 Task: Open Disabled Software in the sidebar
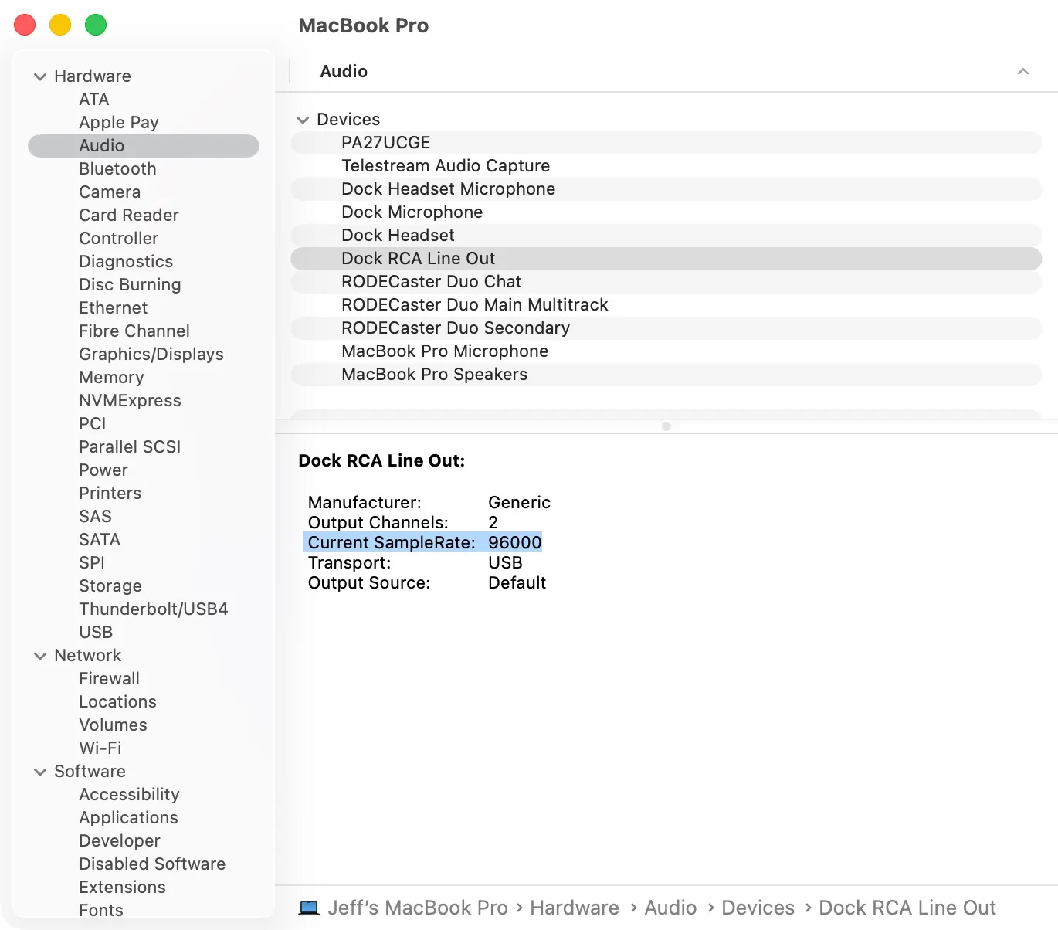click(152, 864)
